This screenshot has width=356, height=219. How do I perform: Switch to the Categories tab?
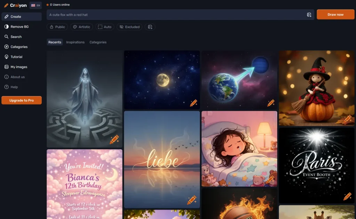pos(98,42)
